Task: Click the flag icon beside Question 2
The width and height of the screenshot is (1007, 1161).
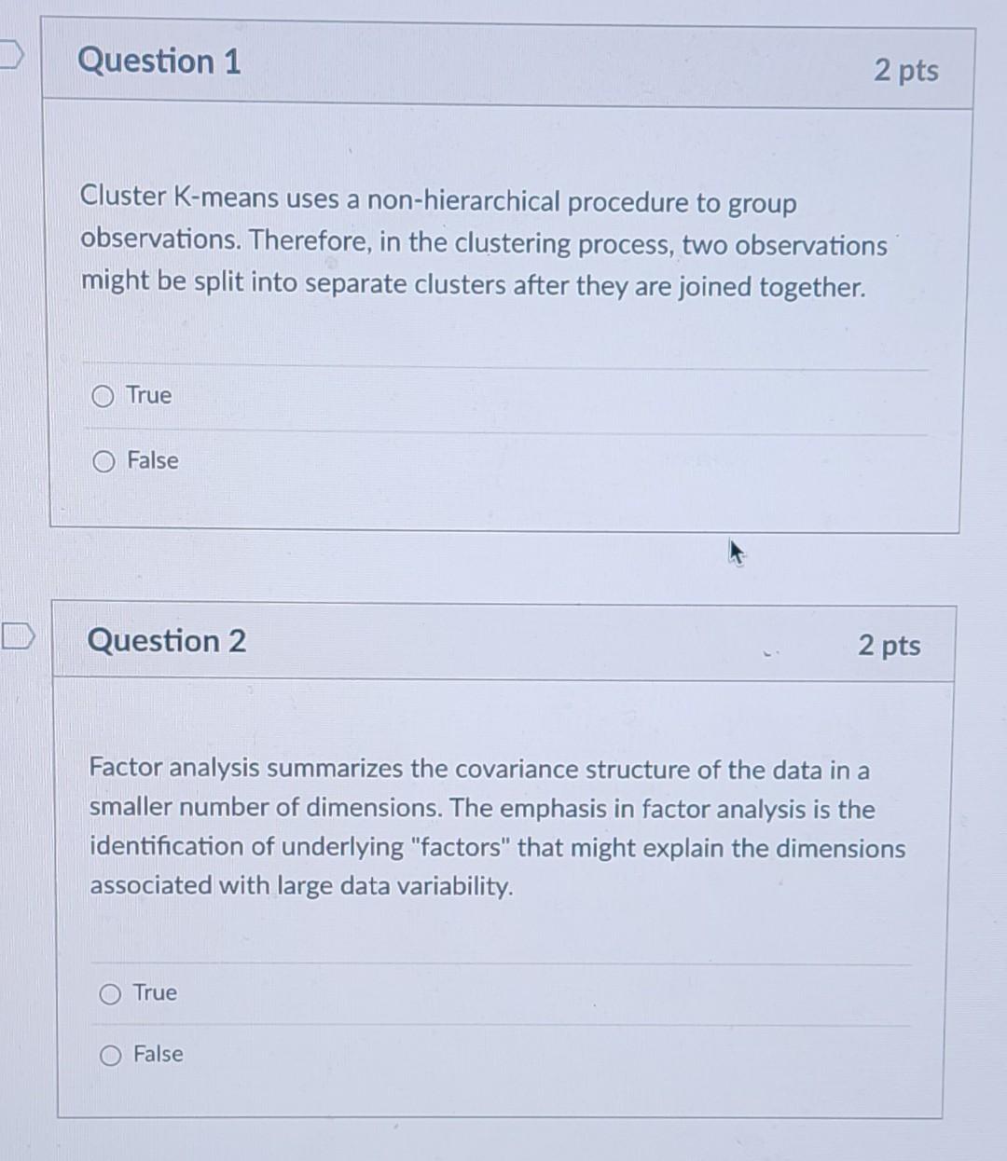Action: coord(19,636)
